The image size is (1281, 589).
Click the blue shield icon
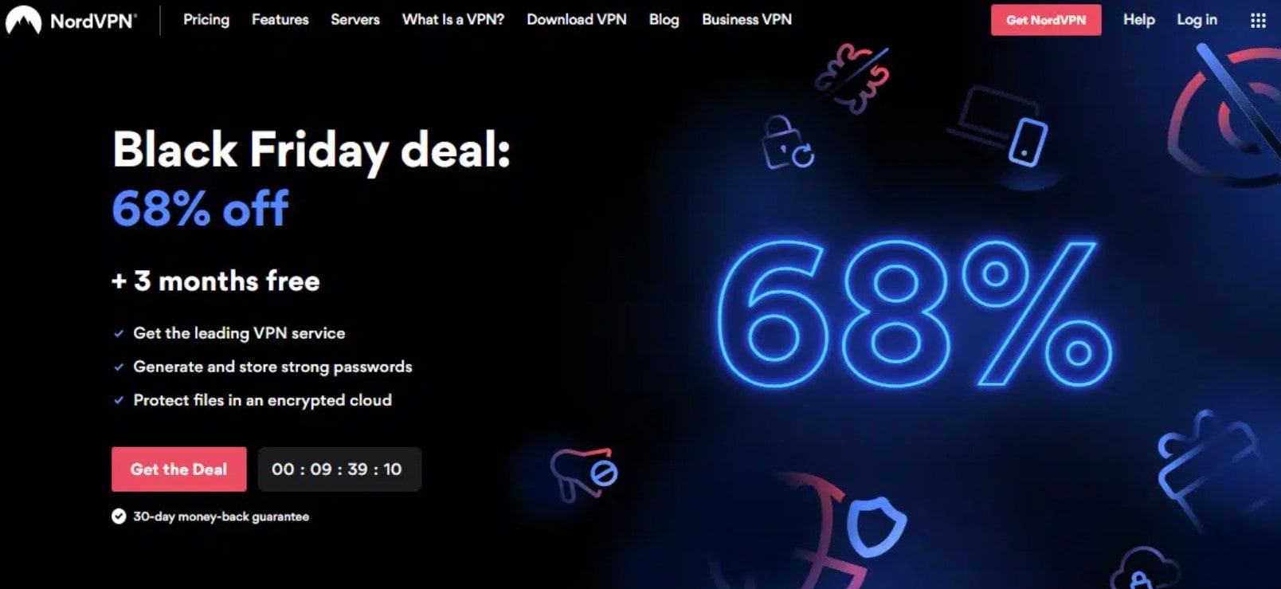point(876,525)
